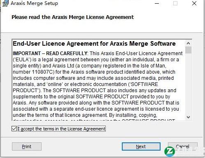Click the 'IMPORTANT – READ CAREFULLY' text
This screenshot has height=158, width=205.
[50, 53]
